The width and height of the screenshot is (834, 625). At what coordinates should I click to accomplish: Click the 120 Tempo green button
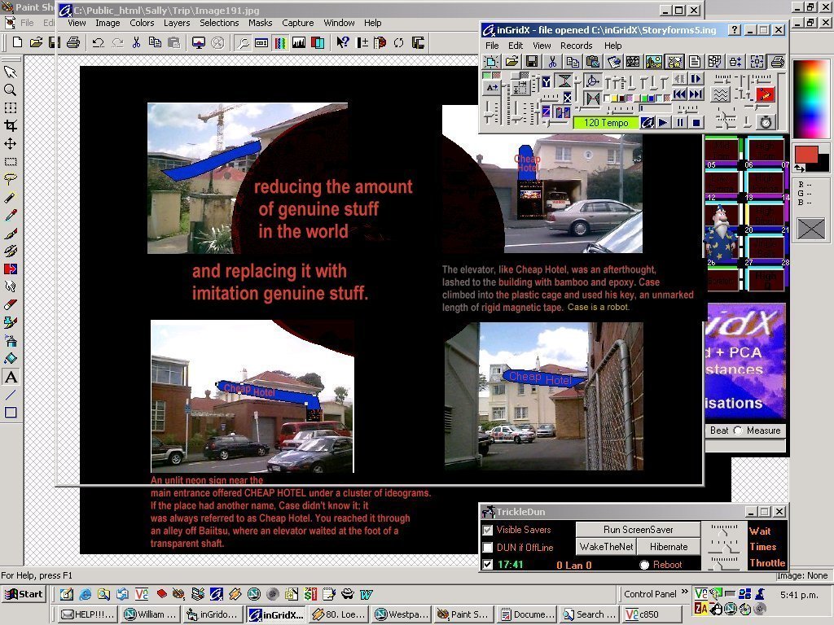(x=606, y=123)
